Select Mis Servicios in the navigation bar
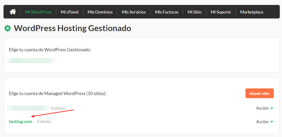This screenshot has width=282, height=137. [134, 12]
